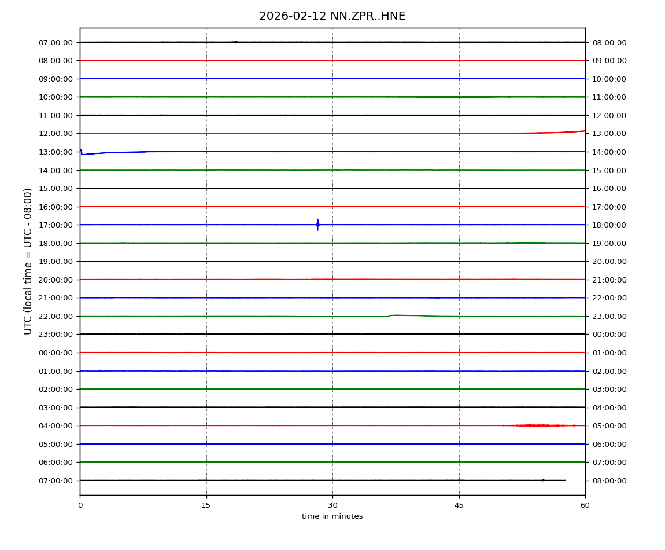Click the 22:00:00 UTC row label

(56, 316)
